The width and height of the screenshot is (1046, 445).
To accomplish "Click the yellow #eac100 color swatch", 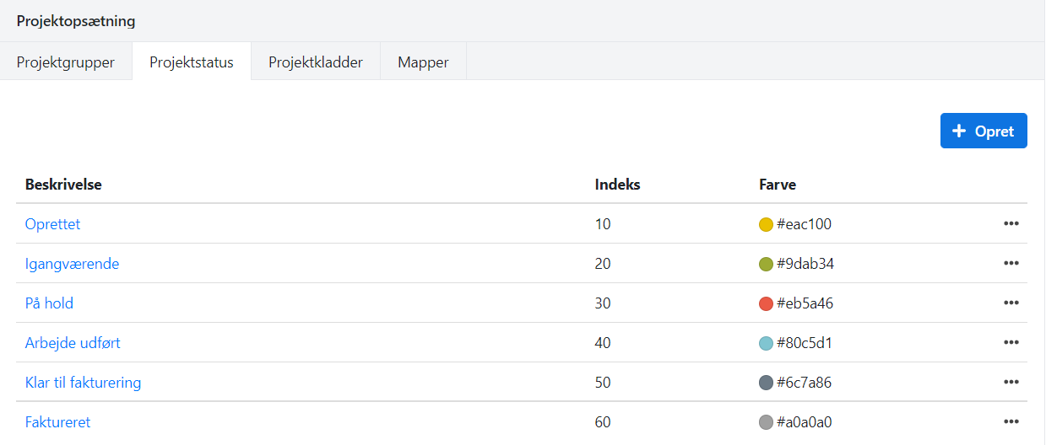I will pos(767,224).
